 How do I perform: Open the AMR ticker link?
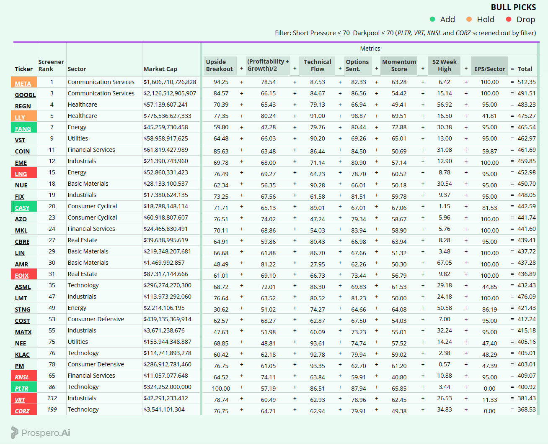point(22,264)
